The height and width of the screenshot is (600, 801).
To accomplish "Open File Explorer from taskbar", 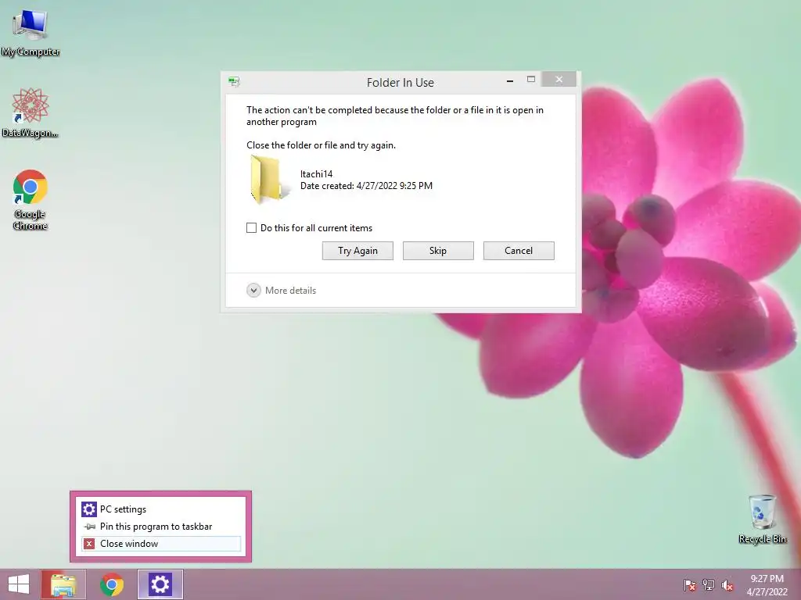I will point(63,584).
